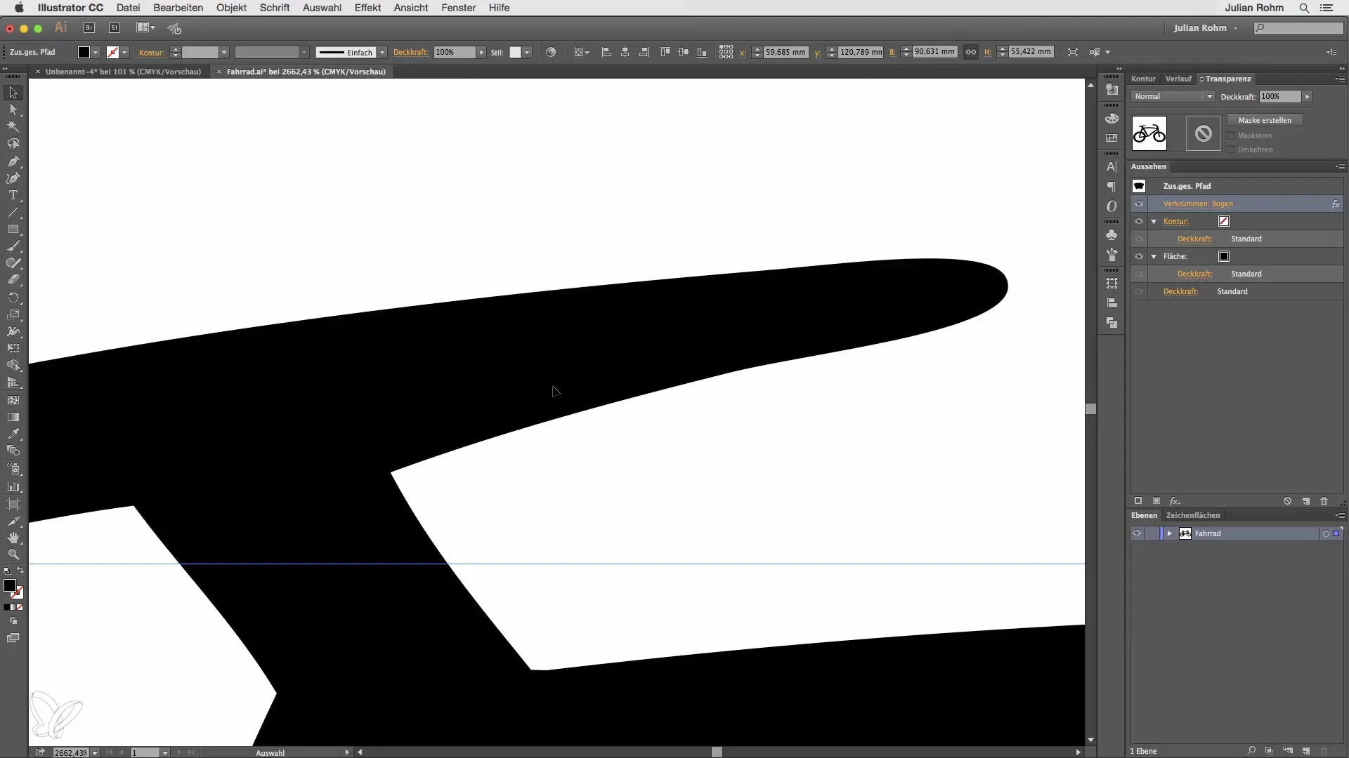Select the Paintbrush tool
Screen dimensions: 1349x758
click(x=13, y=246)
